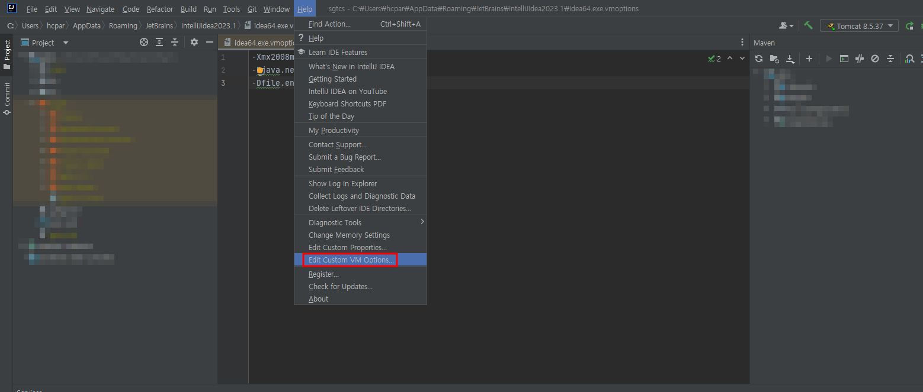Open Edit menu

coord(51,9)
